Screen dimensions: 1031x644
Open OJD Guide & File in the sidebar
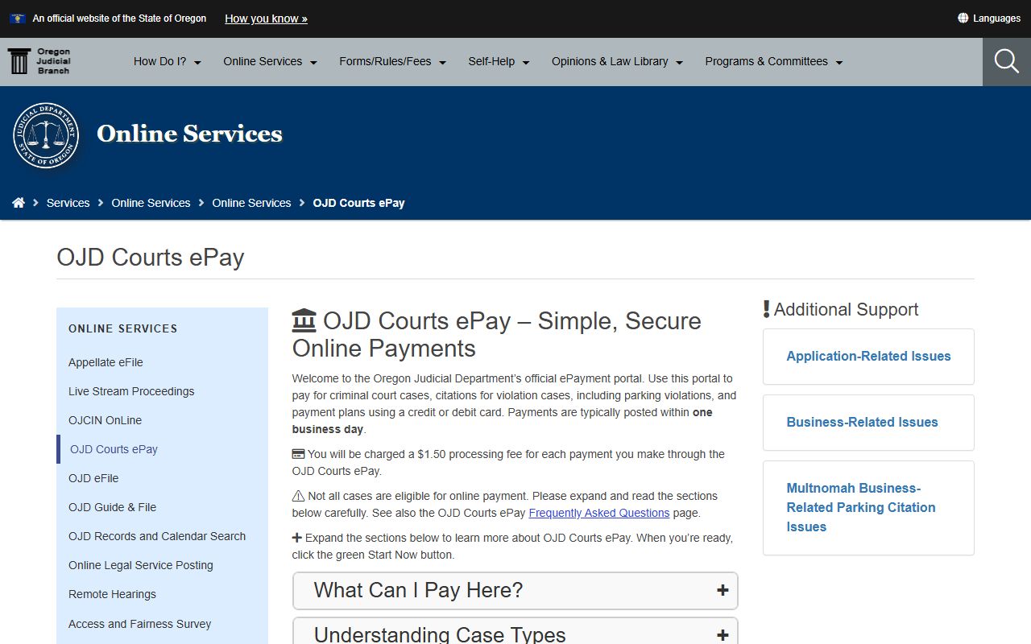[x=112, y=507]
